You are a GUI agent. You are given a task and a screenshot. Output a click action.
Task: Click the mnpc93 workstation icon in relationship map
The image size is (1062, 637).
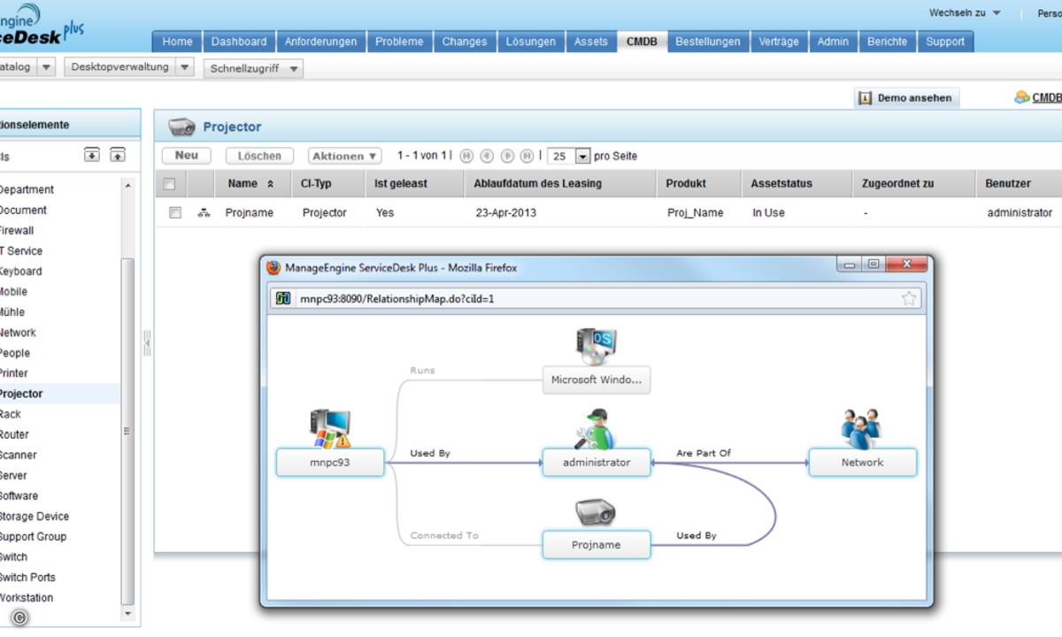pos(330,428)
